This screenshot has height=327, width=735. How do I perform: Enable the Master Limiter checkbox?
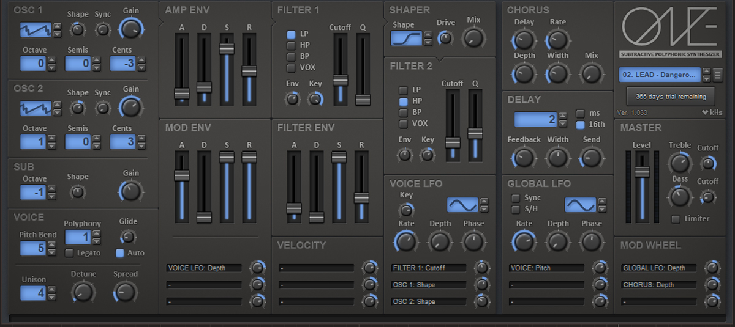(x=675, y=219)
